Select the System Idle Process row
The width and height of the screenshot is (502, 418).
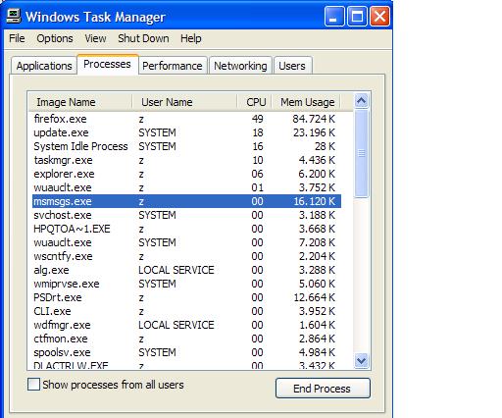click(x=186, y=146)
